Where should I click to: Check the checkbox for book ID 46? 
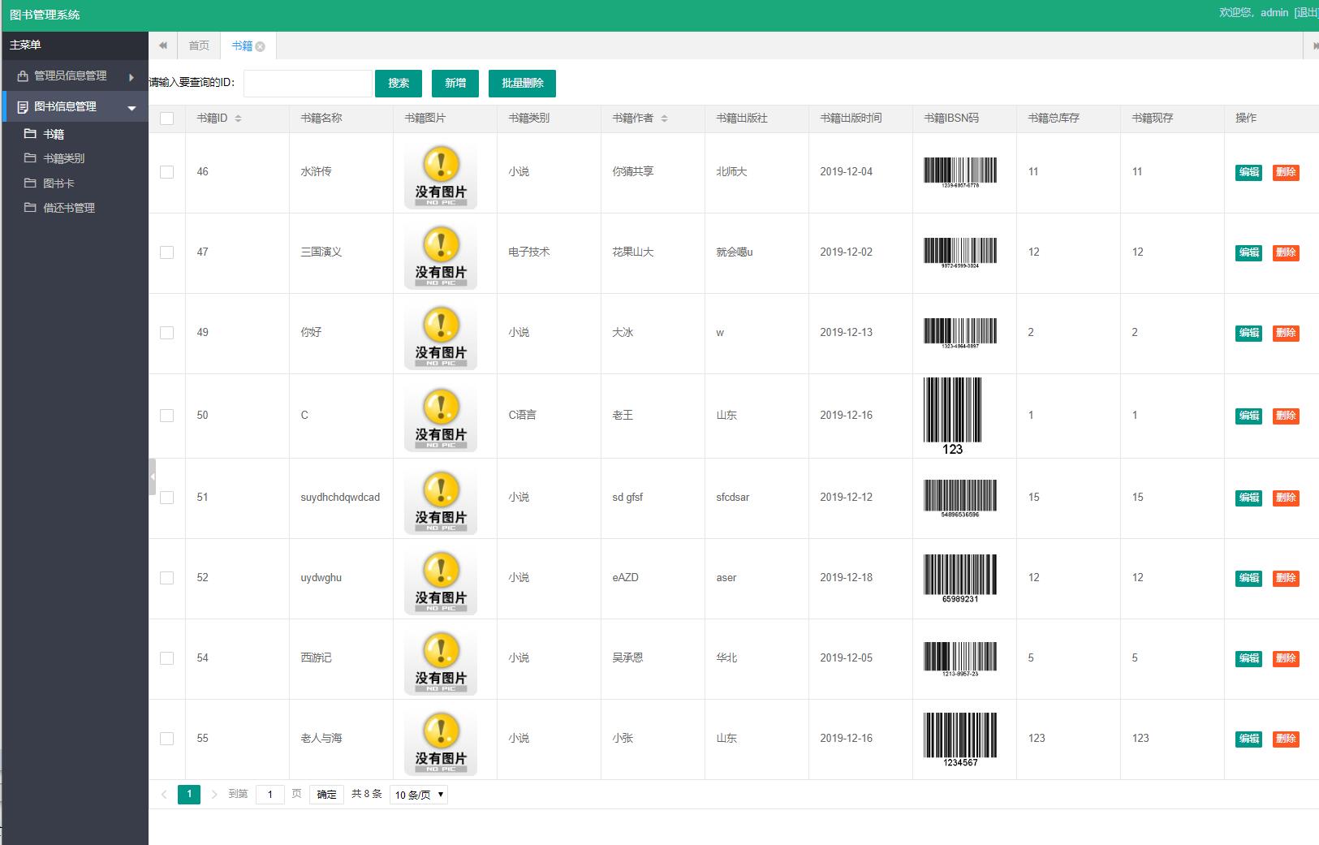tap(167, 172)
